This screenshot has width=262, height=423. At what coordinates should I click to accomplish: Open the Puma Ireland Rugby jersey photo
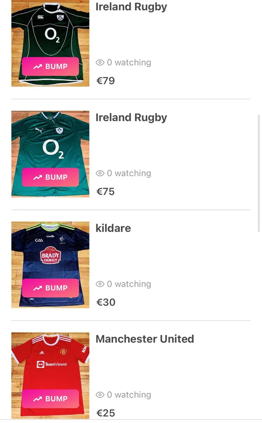pos(50,141)
